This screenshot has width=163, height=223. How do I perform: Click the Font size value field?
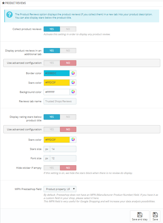click(63, 158)
